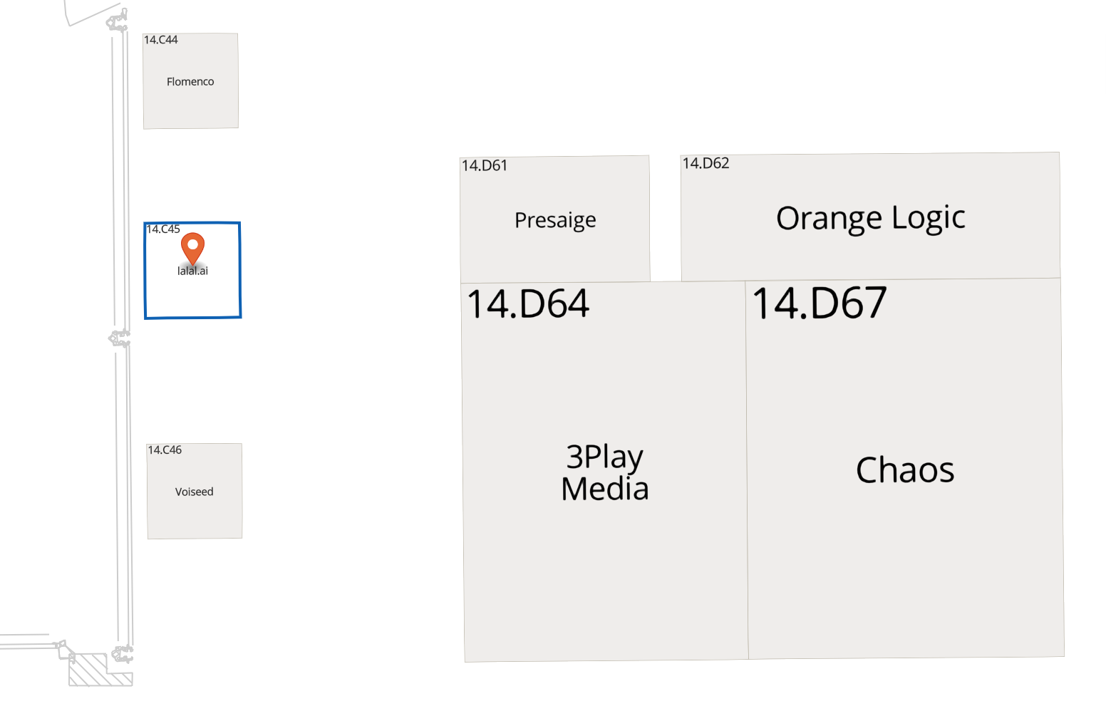Click the 14.D67 booth number
Viewport: 1106px width, 711px height.
pyautogui.click(x=820, y=303)
